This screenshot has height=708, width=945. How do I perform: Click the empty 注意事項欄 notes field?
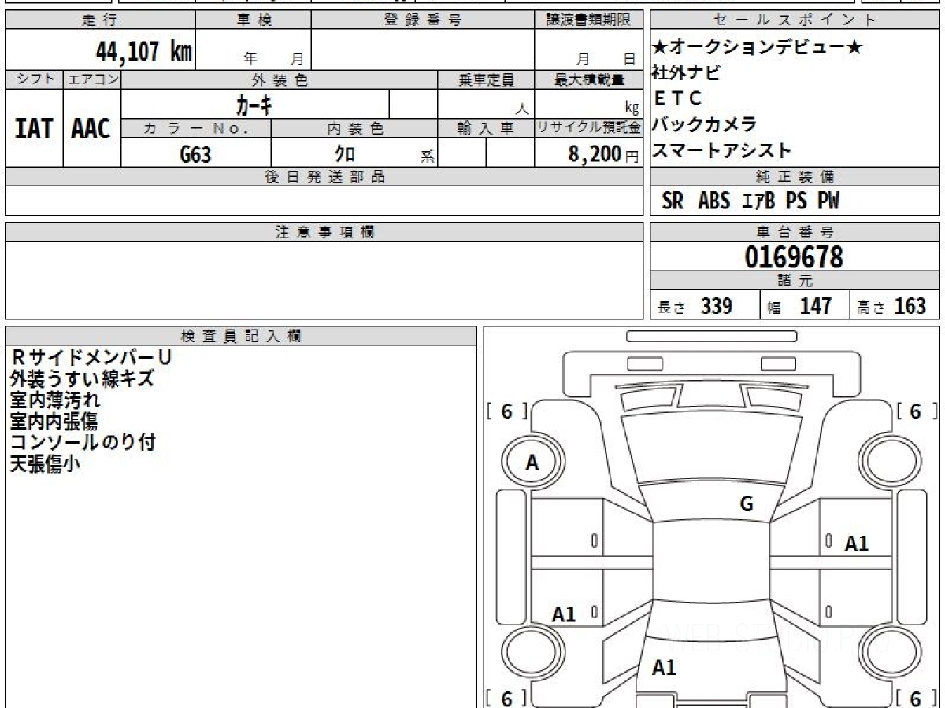pyautogui.click(x=324, y=280)
